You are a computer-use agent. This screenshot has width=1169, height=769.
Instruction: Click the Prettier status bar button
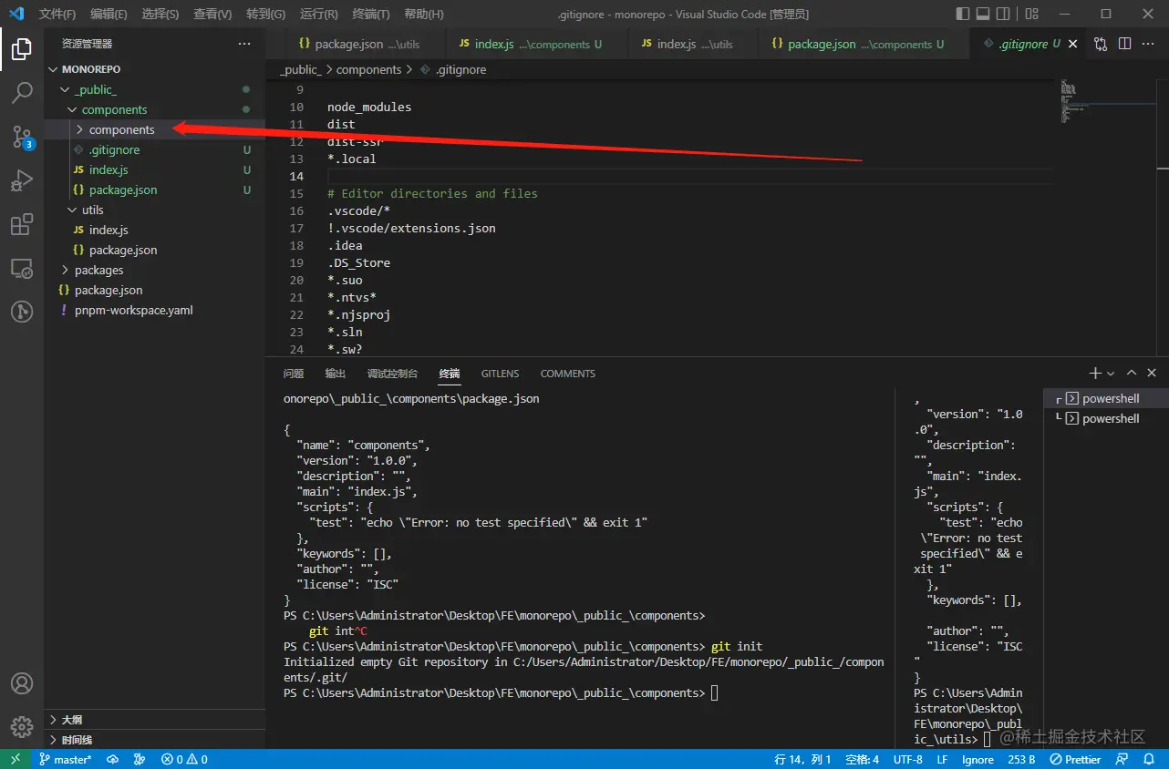(x=1075, y=759)
